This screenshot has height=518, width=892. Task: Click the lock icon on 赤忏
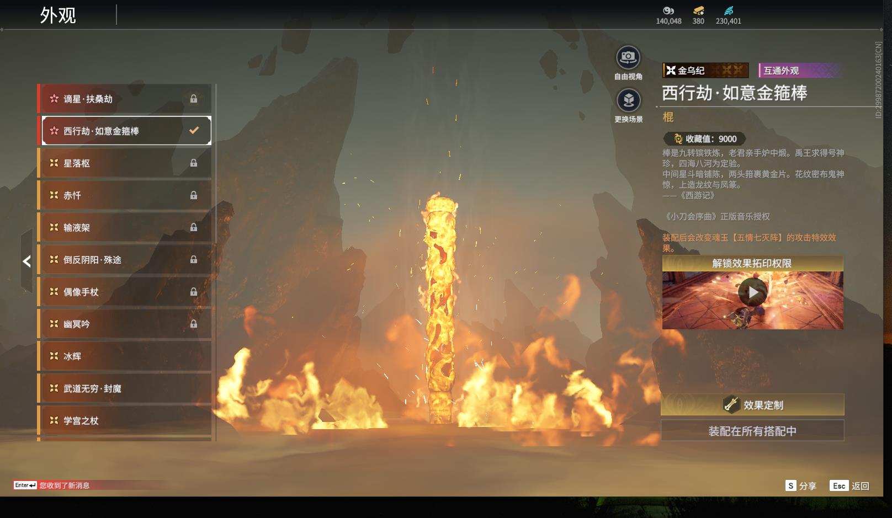[194, 195]
